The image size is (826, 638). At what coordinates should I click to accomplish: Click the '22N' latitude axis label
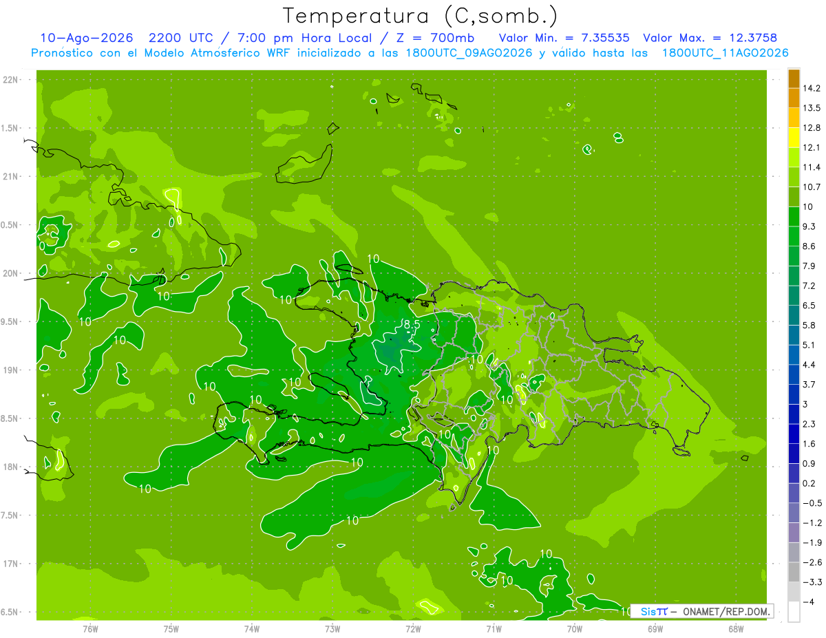pos(10,80)
